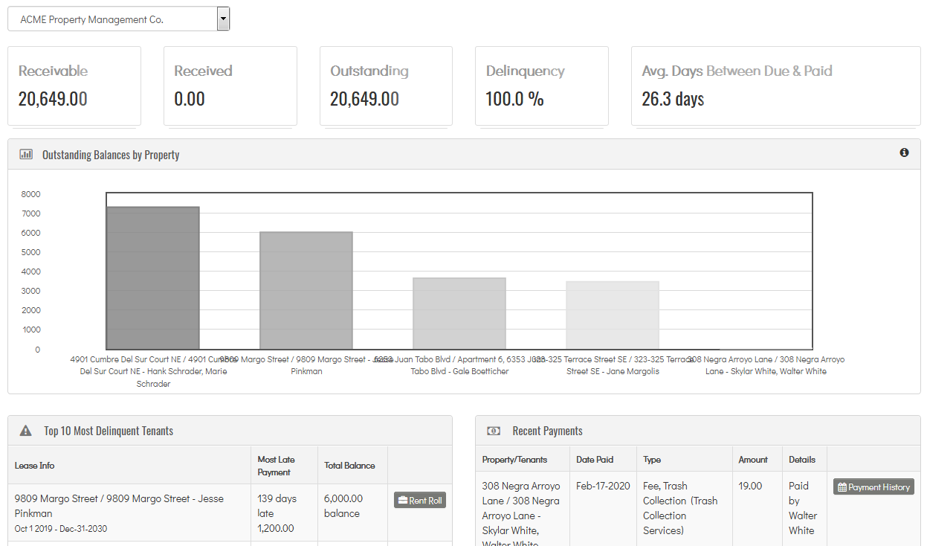Viewport: 927px width, 546px height.
Task: Click the Oct 1 2019 - Dec-31-2030 lease dates
Action: 61,529
